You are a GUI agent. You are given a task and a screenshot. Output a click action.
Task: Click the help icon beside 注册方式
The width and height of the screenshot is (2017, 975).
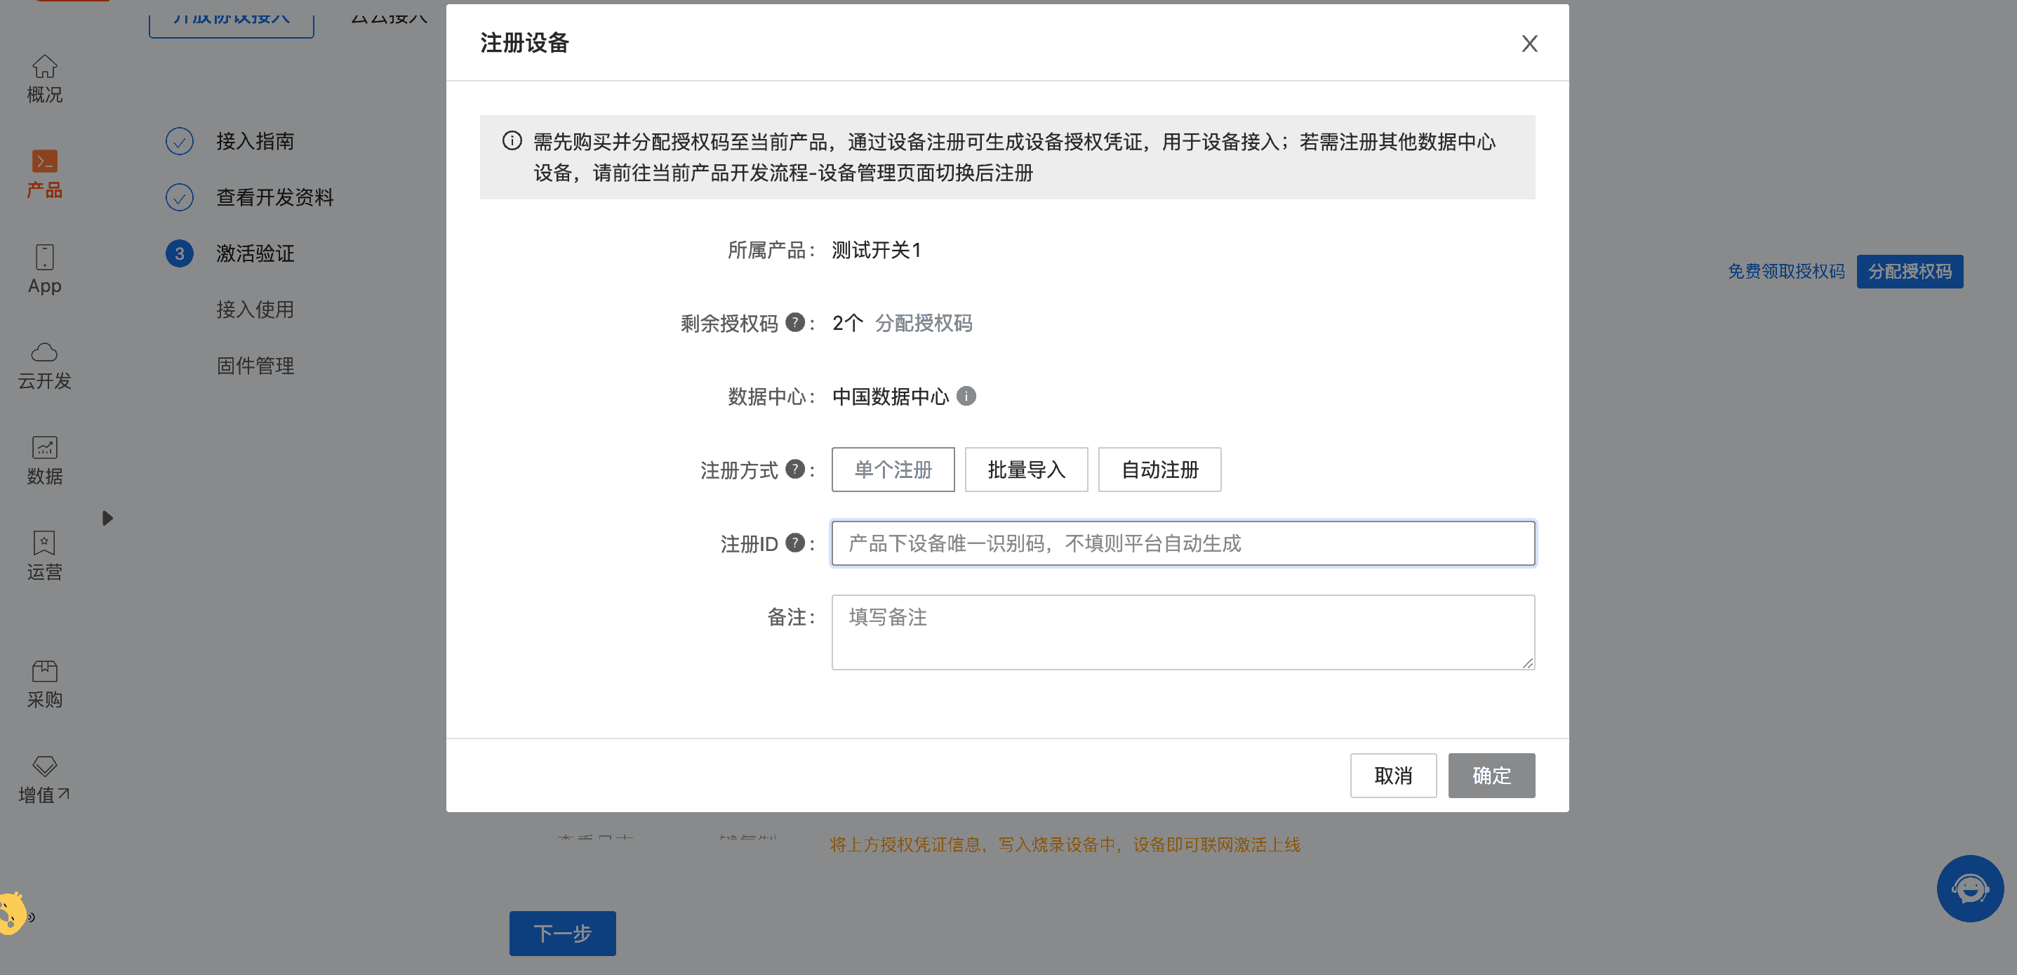794,468
